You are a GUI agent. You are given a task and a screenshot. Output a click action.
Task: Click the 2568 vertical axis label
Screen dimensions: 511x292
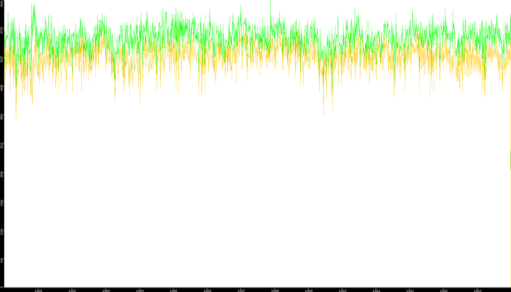point(2,174)
